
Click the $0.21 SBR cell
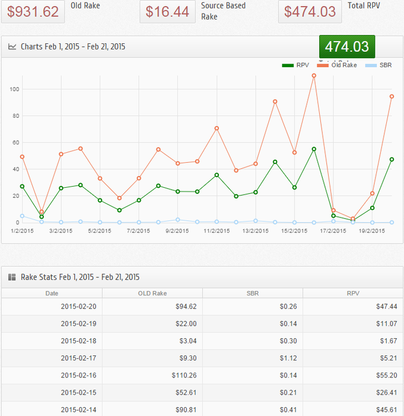[253, 393]
